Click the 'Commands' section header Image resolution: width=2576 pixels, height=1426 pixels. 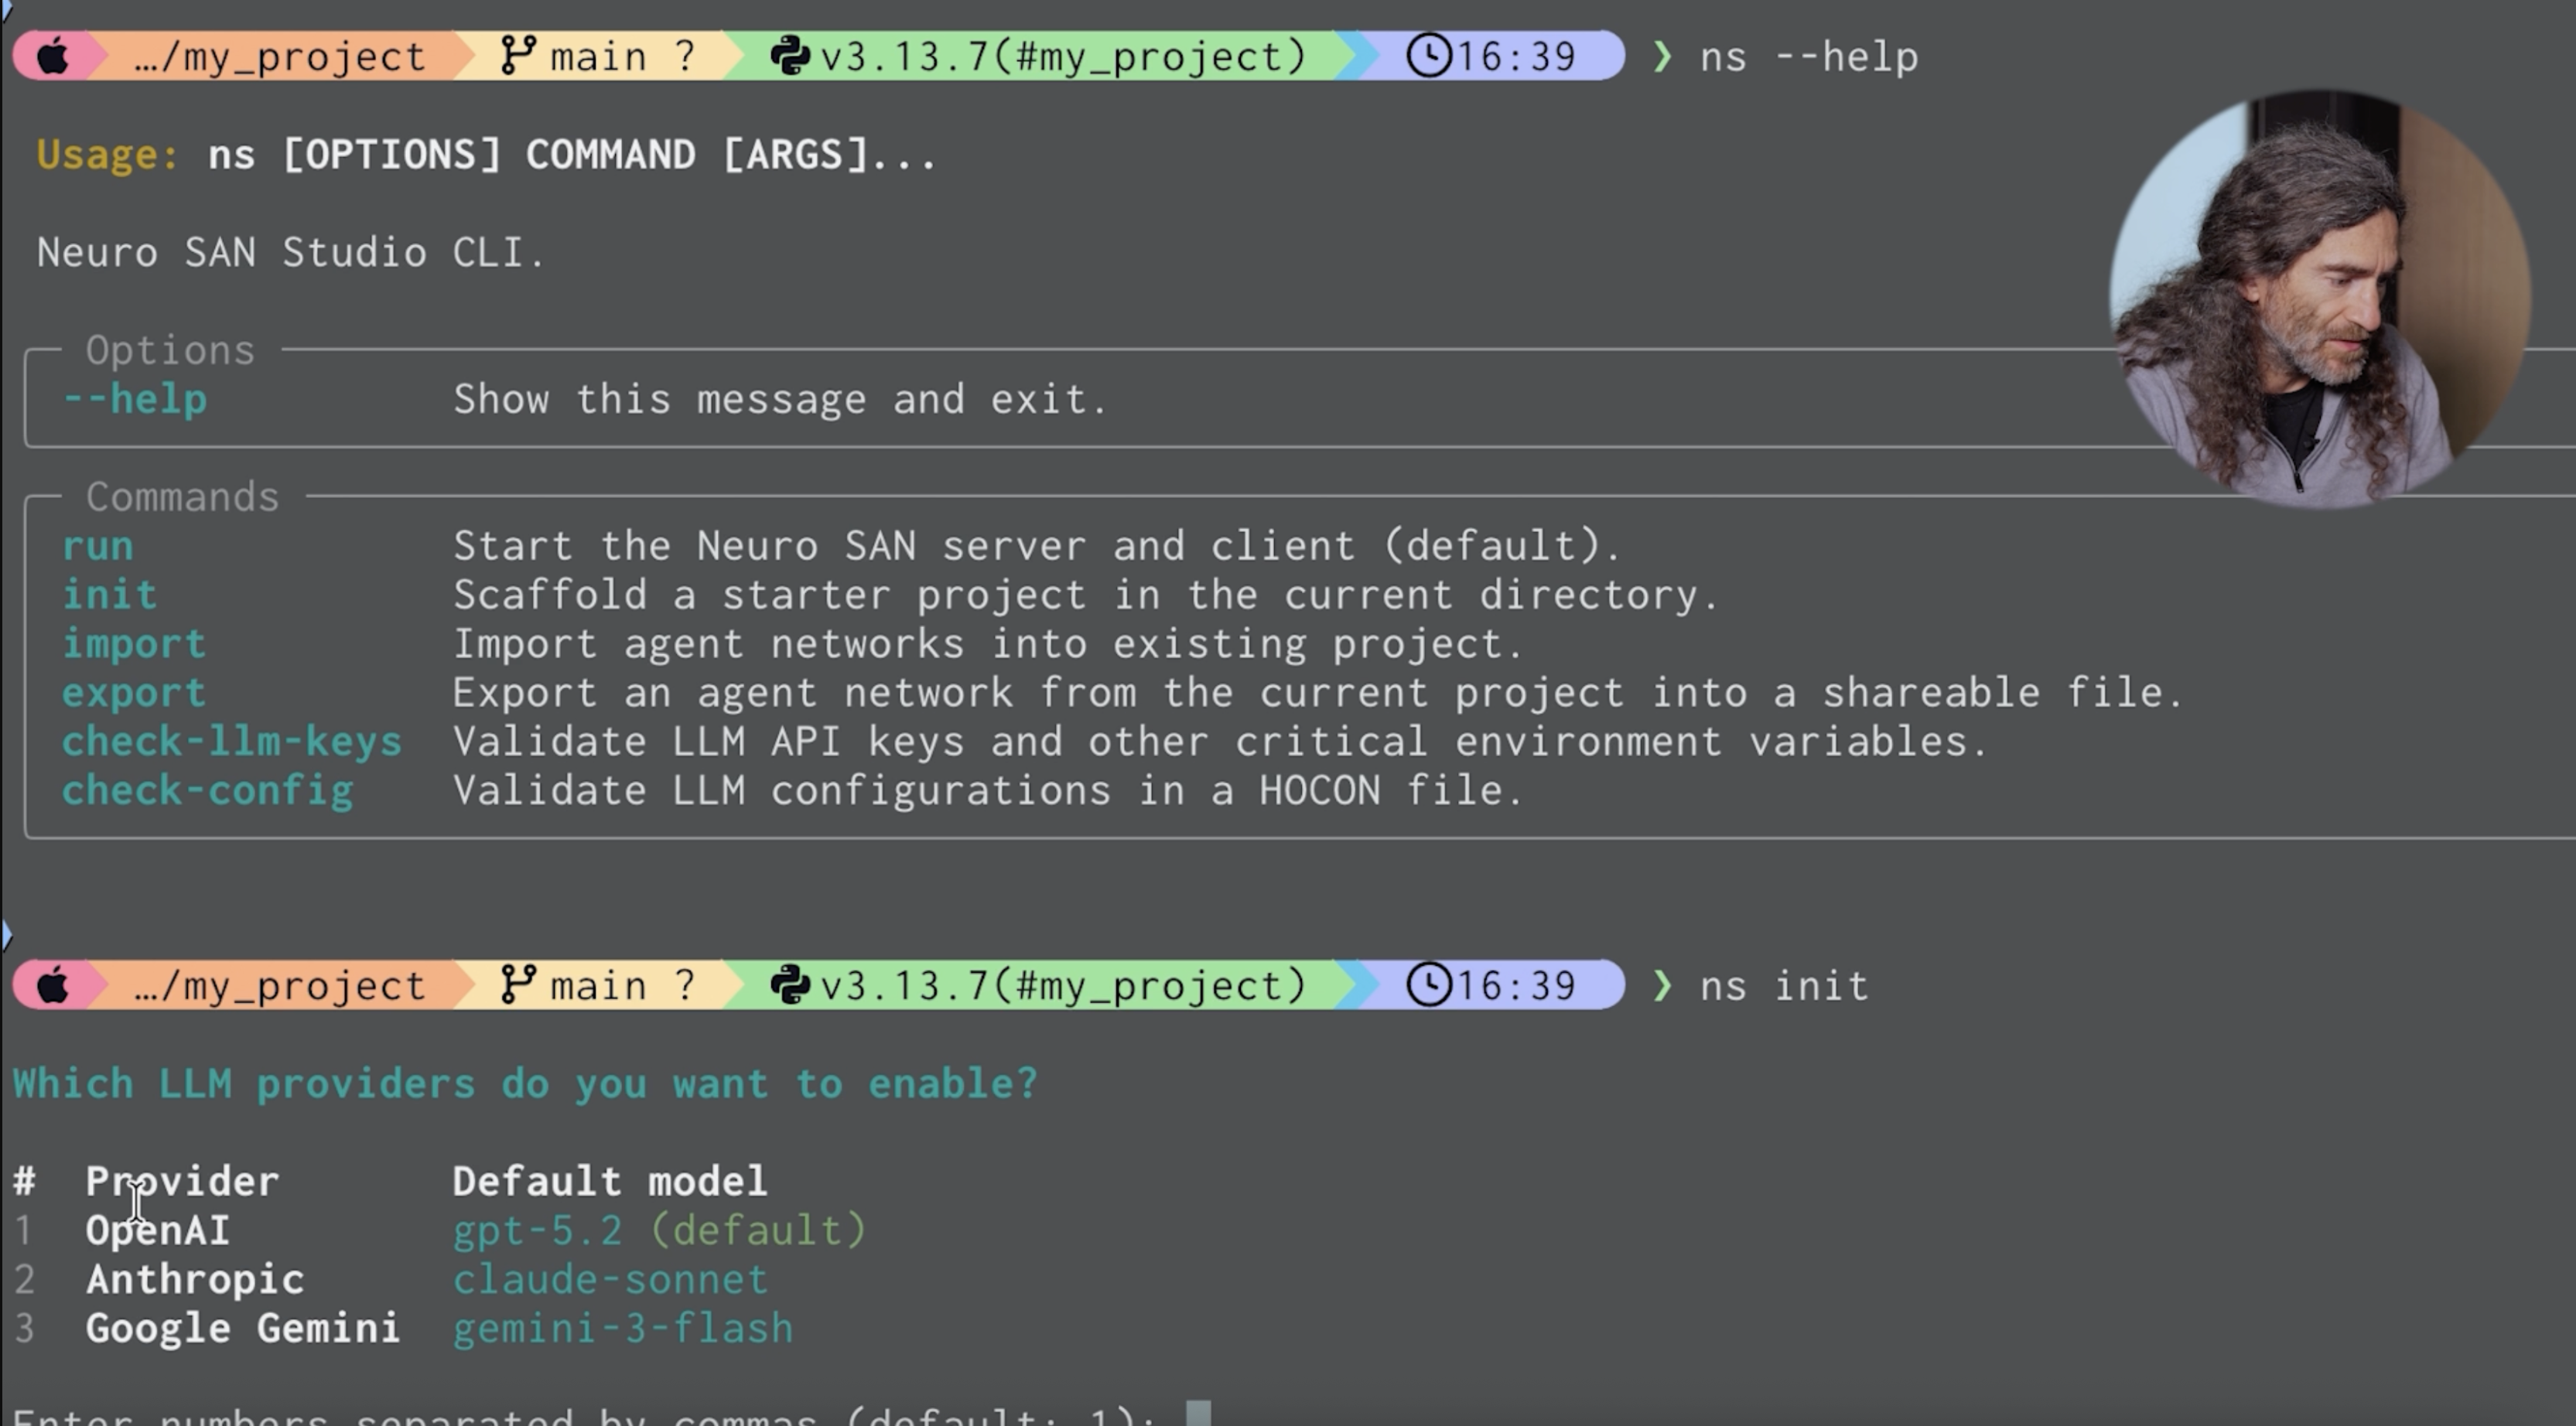click(x=182, y=497)
